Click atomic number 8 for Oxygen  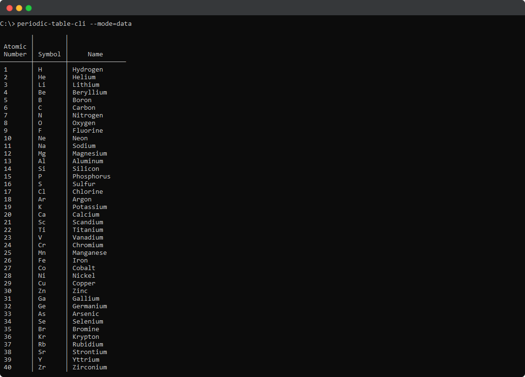(x=5, y=123)
